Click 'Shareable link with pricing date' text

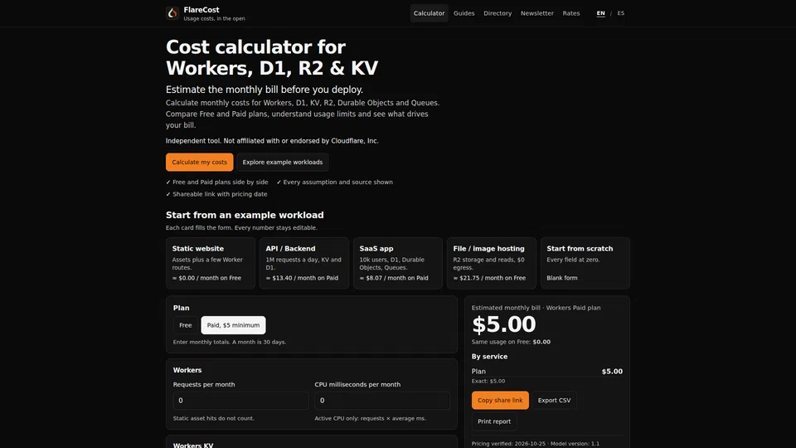tap(220, 194)
